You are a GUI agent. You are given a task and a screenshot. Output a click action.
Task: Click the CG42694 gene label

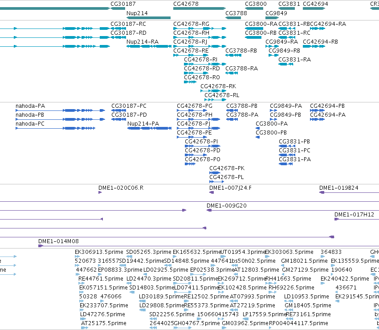tap(315, 4)
